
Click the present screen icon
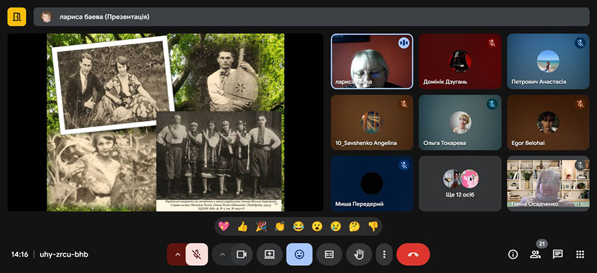[269, 254]
